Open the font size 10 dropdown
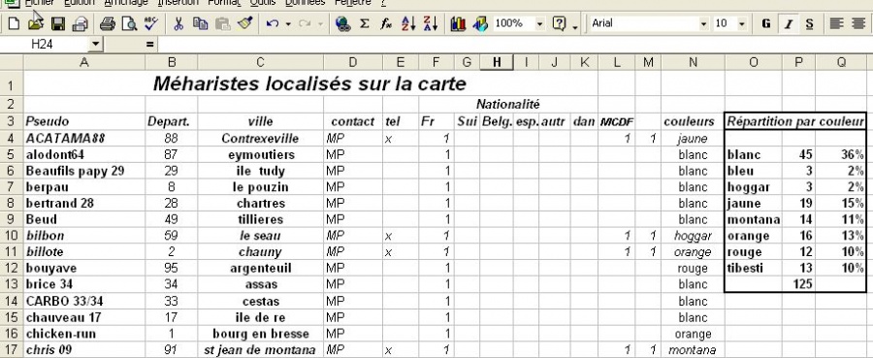This screenshot has width=873, height=358. coord(742,24)
